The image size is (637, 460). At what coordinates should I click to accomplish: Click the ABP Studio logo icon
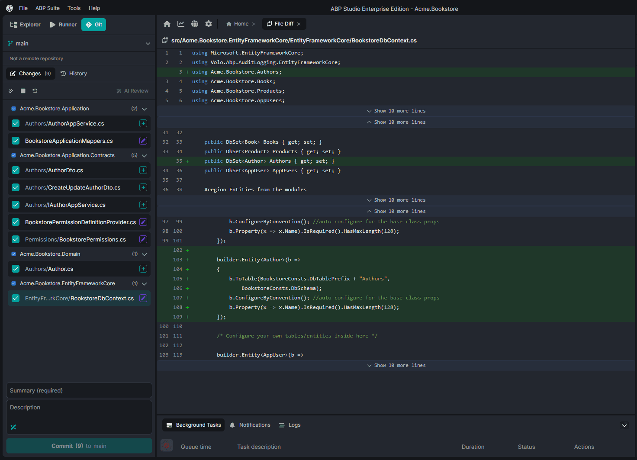pos(10,8)
